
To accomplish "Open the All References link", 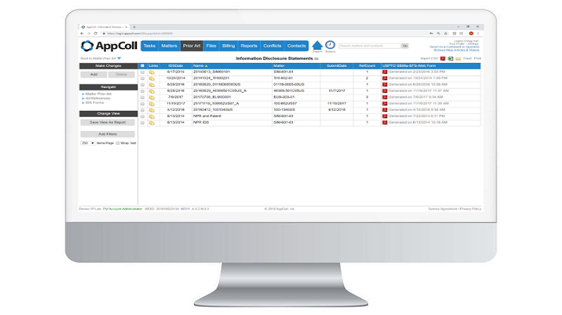I will coord(98,98).
